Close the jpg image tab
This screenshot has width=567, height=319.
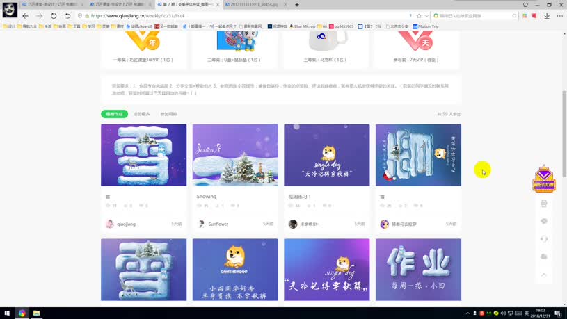click(x=285, y=5)
